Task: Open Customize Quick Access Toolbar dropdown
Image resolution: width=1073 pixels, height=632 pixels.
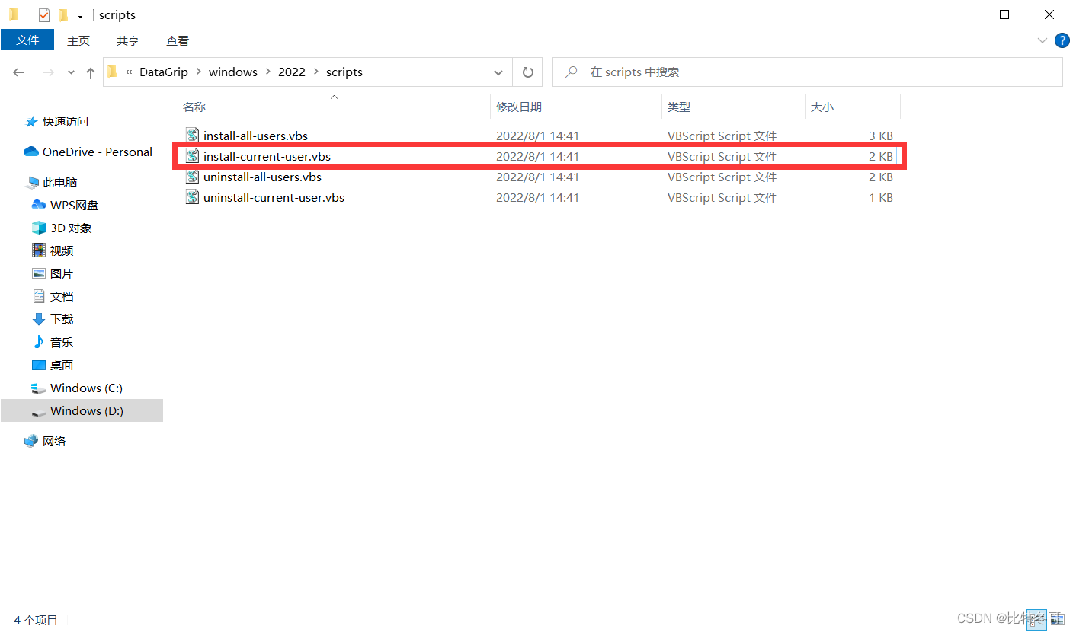Action: 80,15
